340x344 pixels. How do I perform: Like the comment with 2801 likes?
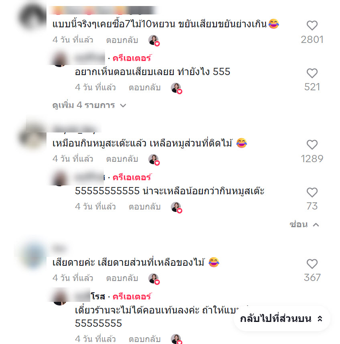pyautogui.click(x=312, y=25)
